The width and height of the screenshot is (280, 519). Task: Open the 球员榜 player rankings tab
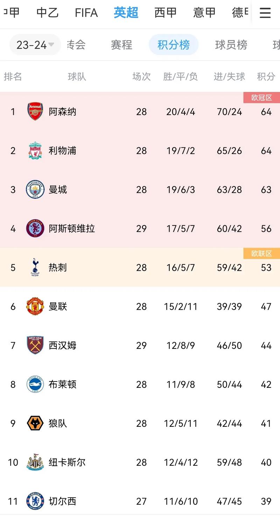point(231,45)
